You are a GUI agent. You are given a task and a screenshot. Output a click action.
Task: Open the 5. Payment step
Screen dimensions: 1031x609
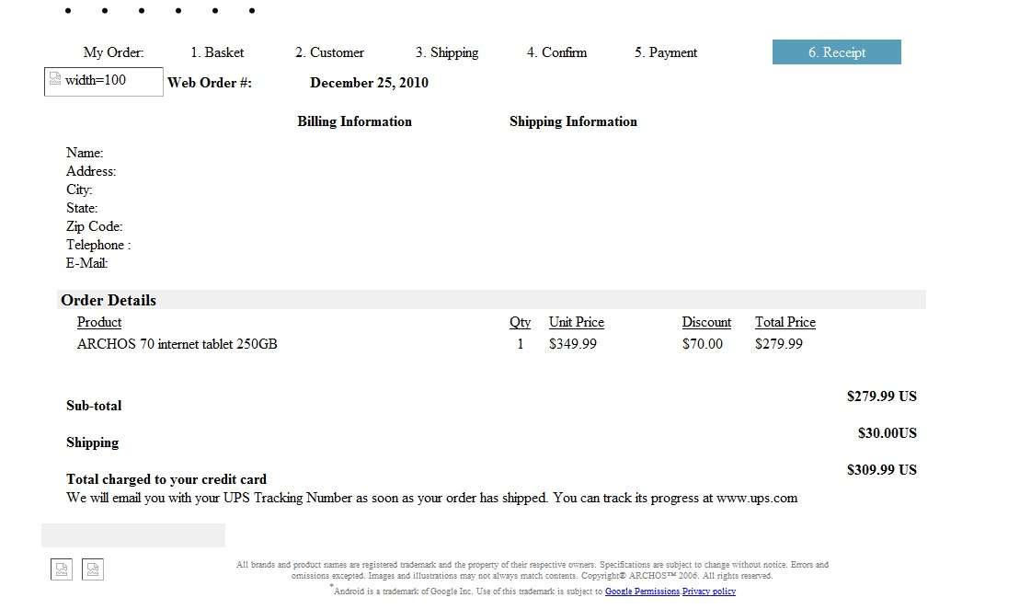tap(666, 52)
